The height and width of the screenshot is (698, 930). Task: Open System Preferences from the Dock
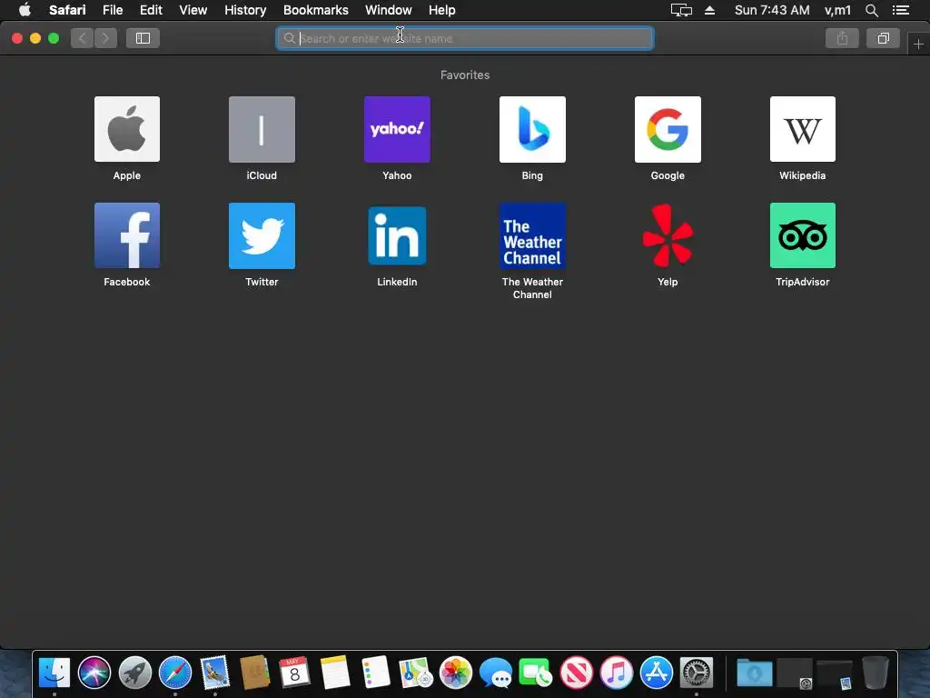click(697, 673)
